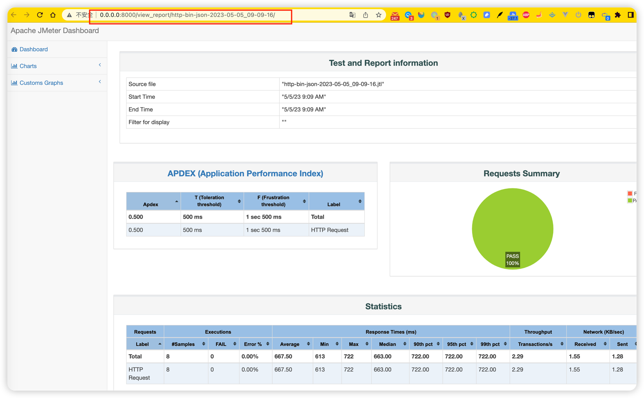Click the APDEX (Application Performance Index) heading link

[245, 174]
